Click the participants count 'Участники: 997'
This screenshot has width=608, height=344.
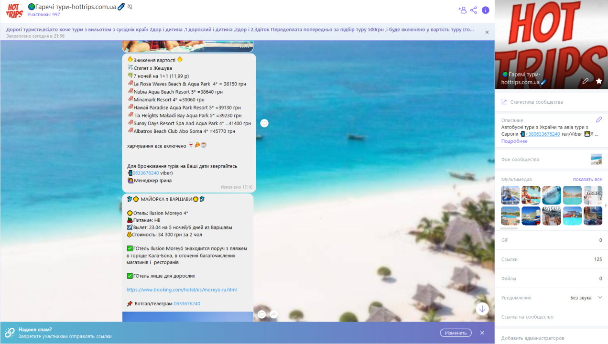(x=43, y=15)
